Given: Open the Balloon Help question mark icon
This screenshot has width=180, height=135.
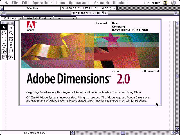Looking at the screenshot, I should pos(165,3).
